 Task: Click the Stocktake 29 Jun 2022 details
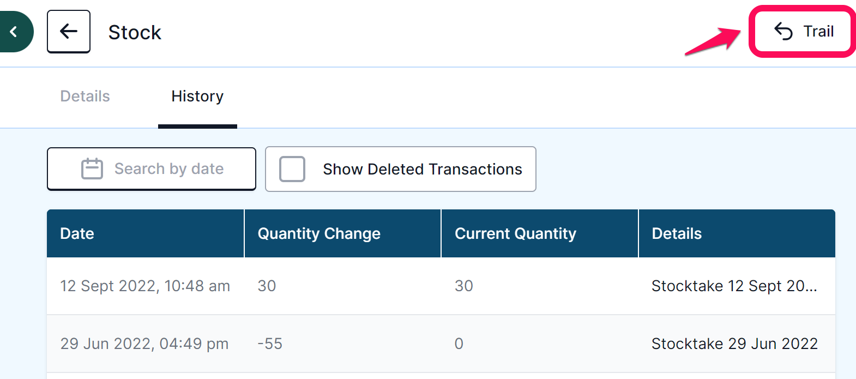click(734, 344)
